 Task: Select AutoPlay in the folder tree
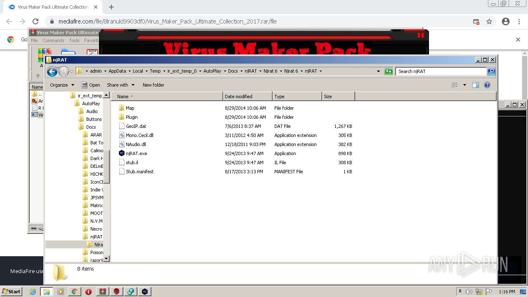[91, 104]
